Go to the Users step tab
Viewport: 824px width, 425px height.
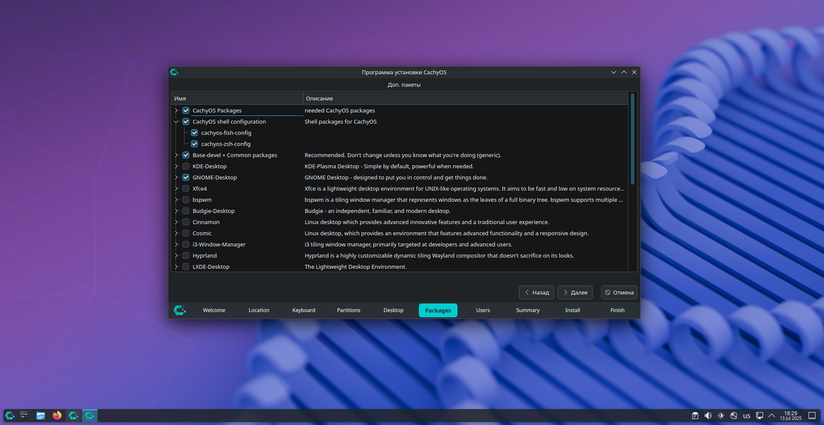click(483, 310)
